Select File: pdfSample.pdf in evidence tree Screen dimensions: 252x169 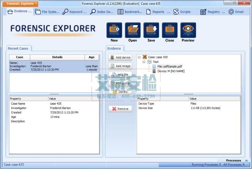(170, 67)
